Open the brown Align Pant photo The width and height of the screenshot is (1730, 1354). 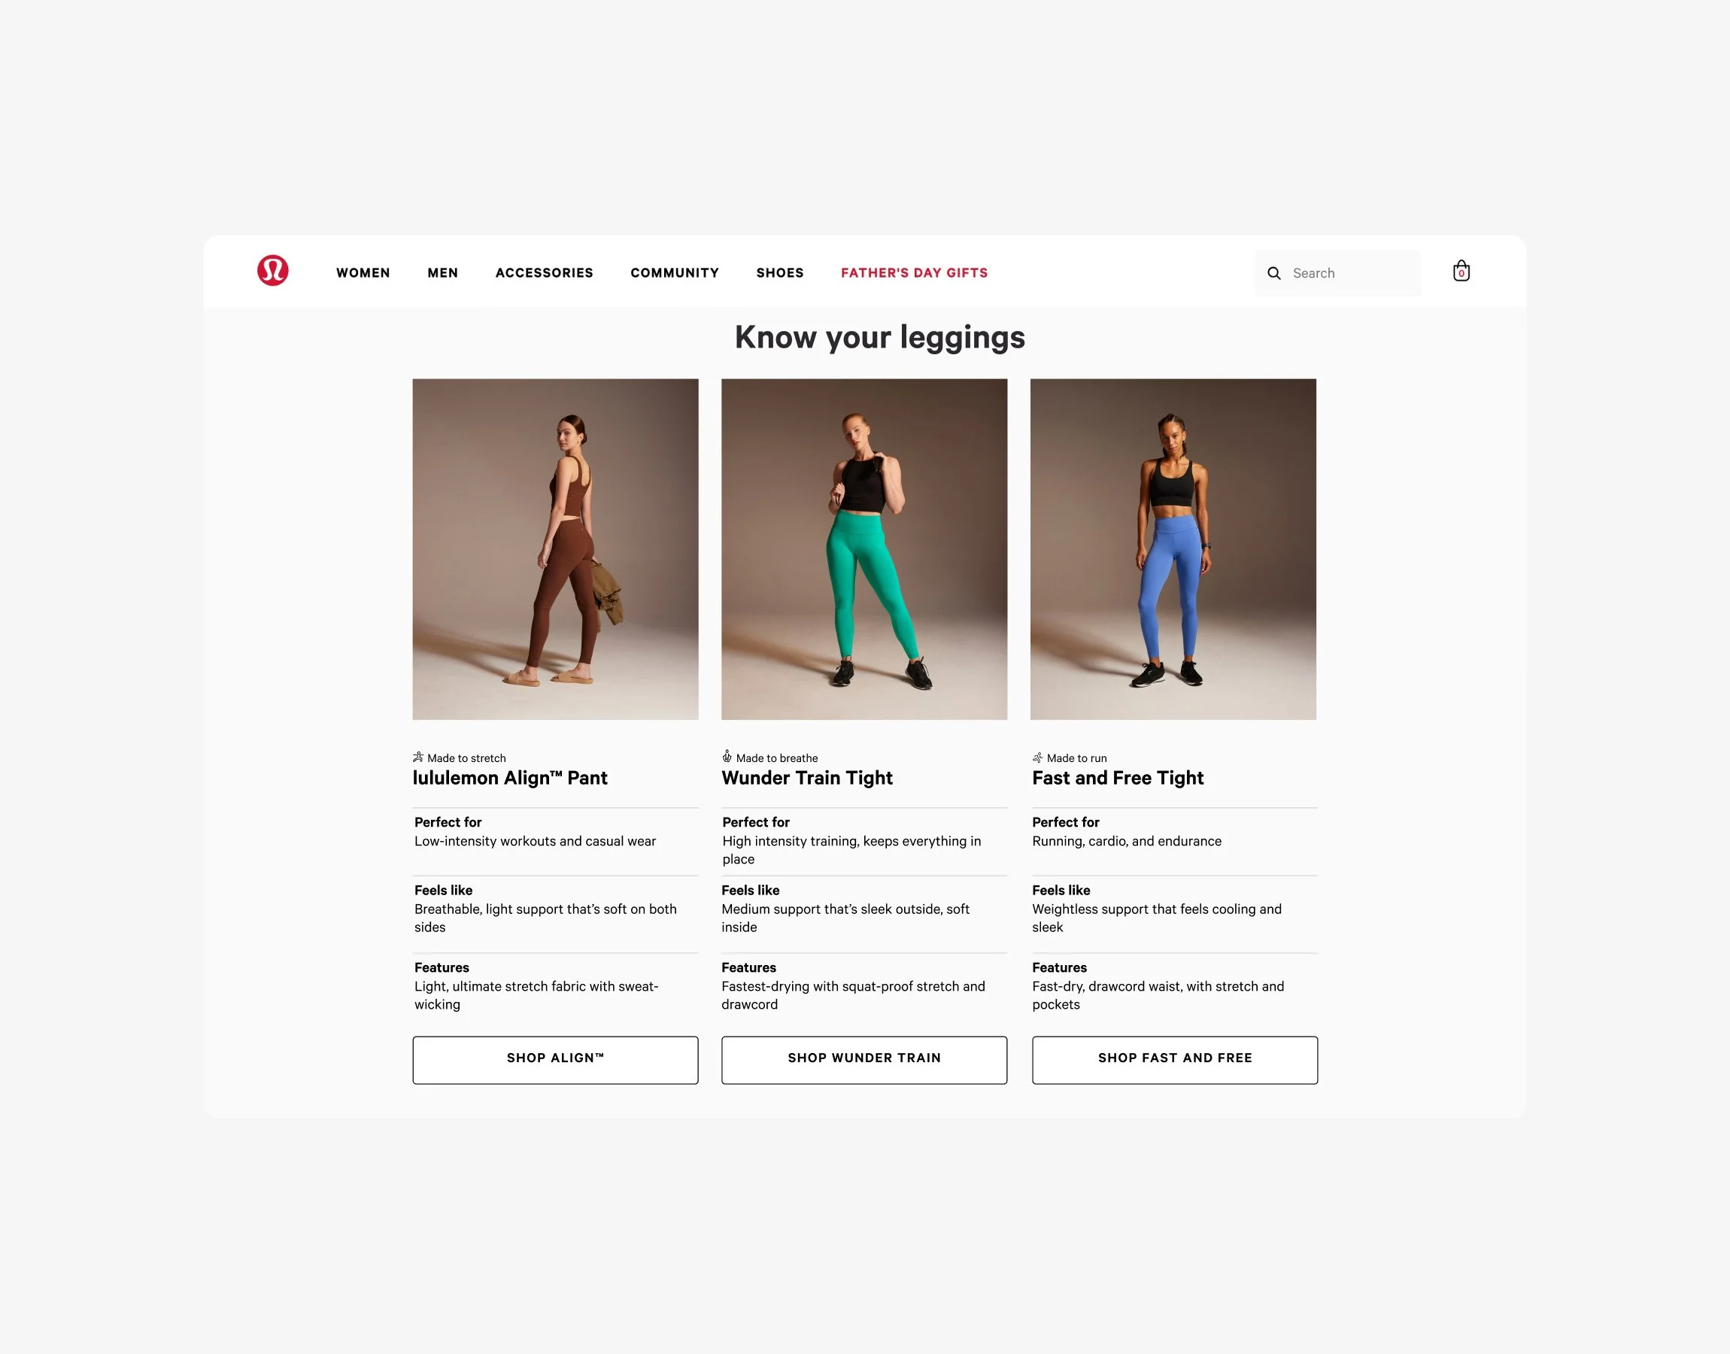555,548
